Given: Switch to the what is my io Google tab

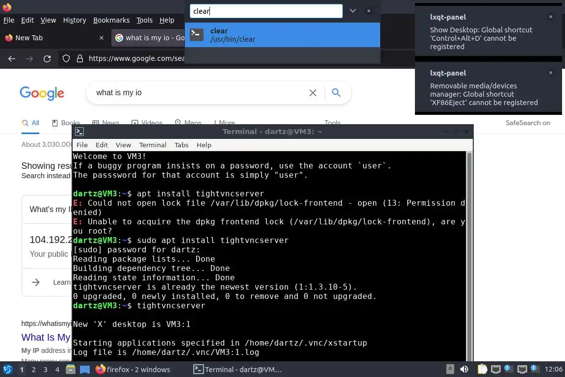Looking at the screenshot, I should [x=149, y=38].
